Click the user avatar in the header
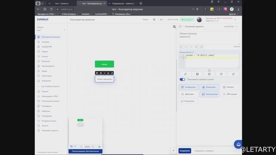This screenshot has width=276, height=155. coord(199,20)
